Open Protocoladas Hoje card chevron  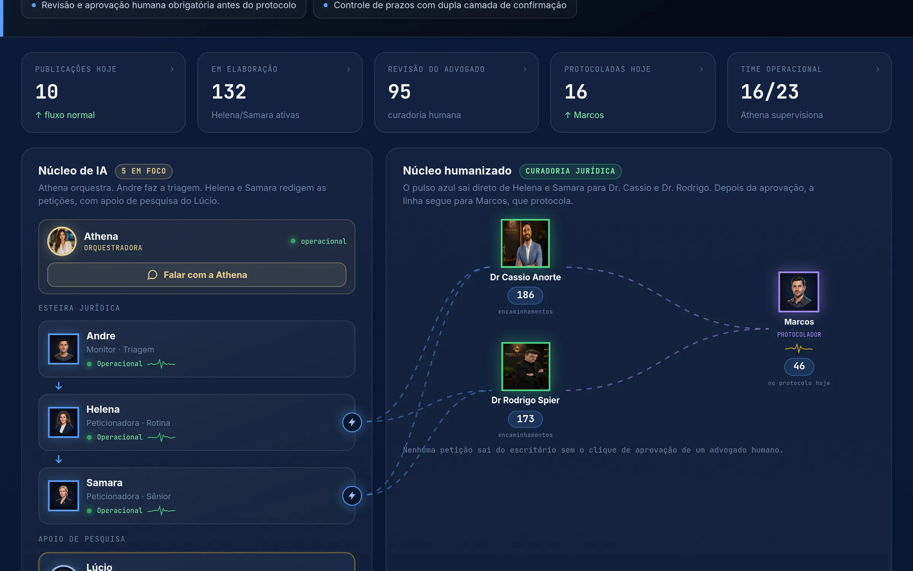(x=701, y=69)
